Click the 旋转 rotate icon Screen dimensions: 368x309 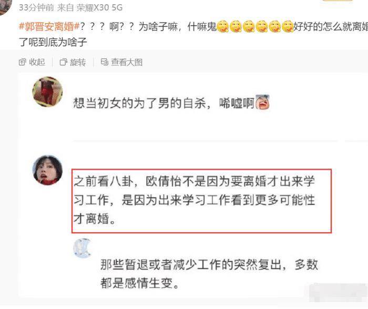(x=64, y=62)
